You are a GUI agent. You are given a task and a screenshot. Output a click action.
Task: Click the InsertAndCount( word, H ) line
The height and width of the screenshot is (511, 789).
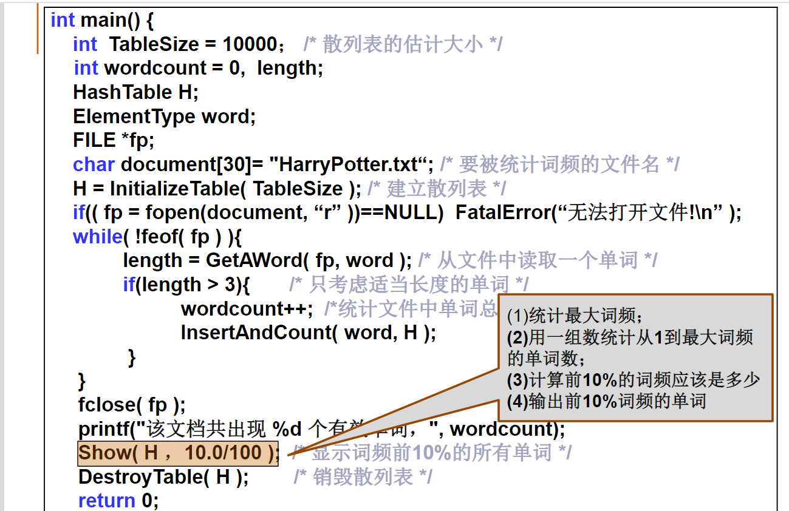tap(308, 333)
